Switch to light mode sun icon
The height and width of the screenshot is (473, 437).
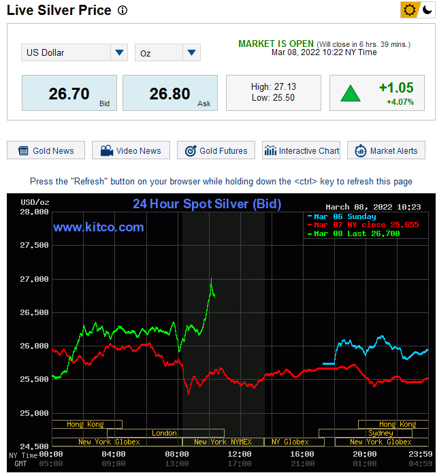pyautogui.click(x=410, y=10)
